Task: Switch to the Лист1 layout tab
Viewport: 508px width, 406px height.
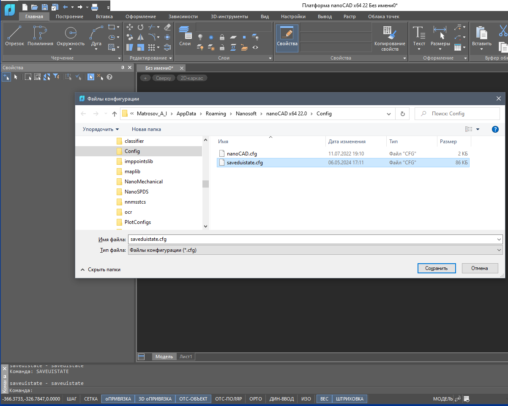Action: pos(186,357)
